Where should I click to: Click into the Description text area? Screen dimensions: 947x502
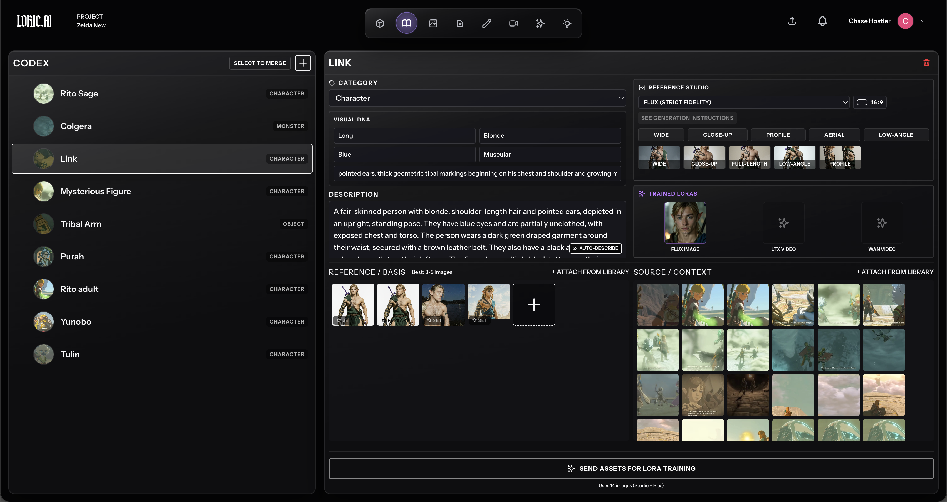pos(477,229)
